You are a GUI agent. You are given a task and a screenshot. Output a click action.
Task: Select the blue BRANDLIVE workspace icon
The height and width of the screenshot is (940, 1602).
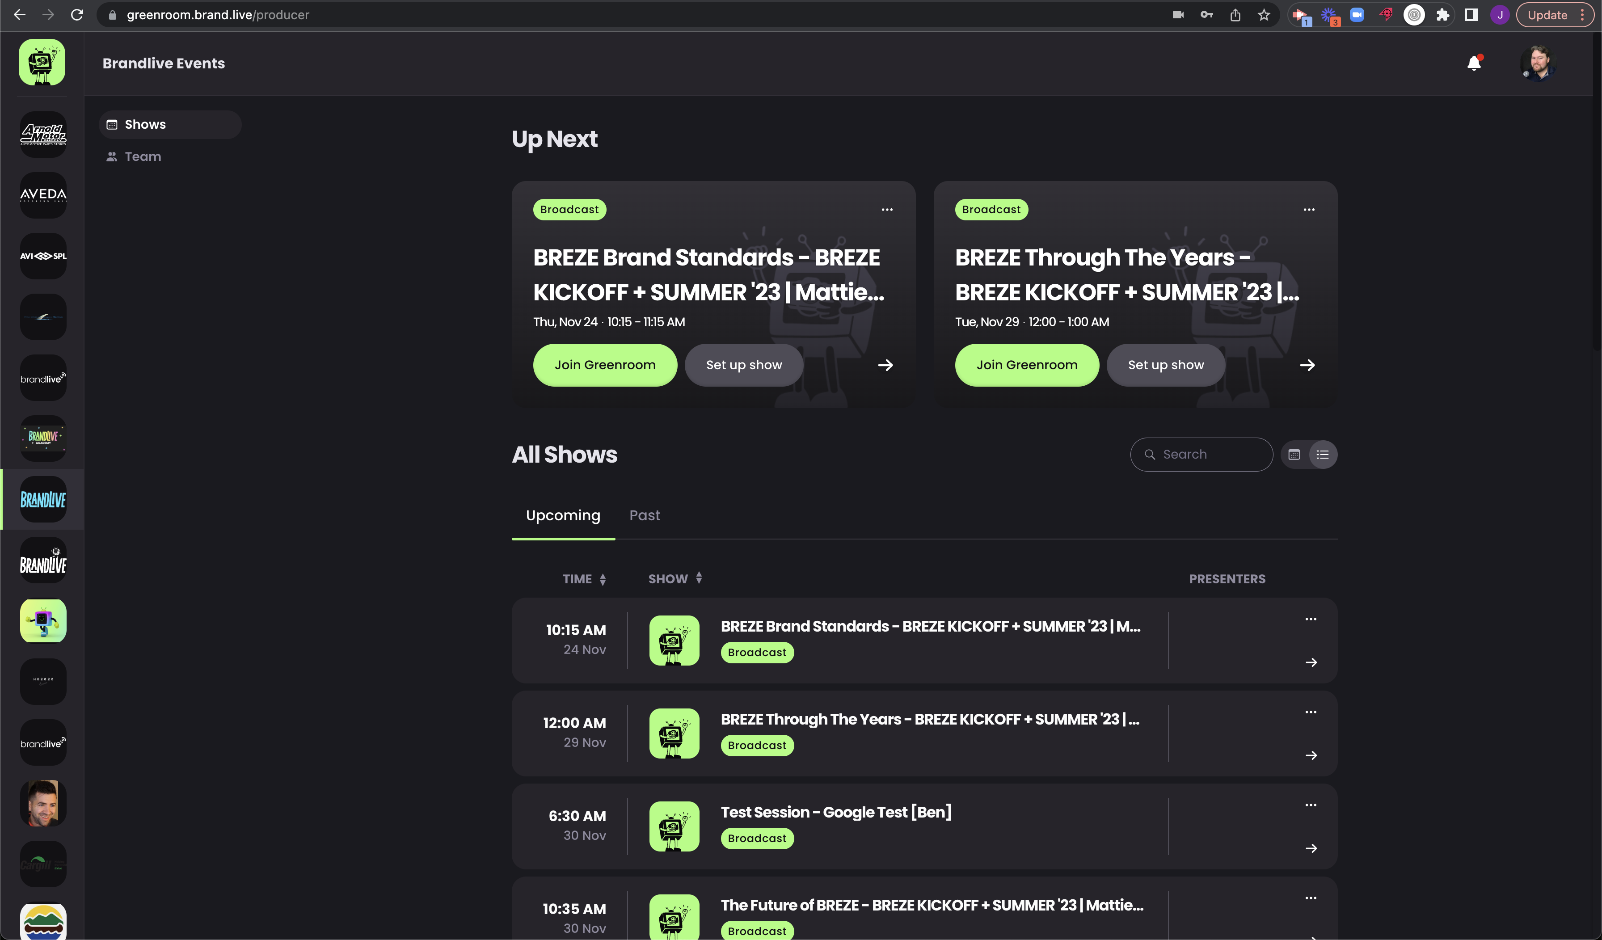coord(42,500)
